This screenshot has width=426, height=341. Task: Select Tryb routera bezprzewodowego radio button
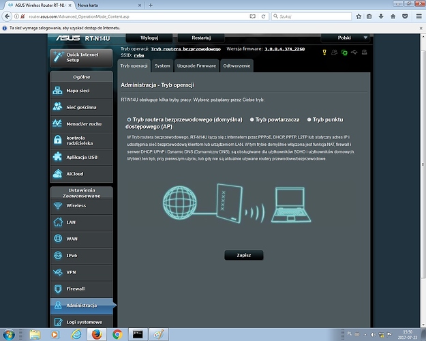pos(129,119)
